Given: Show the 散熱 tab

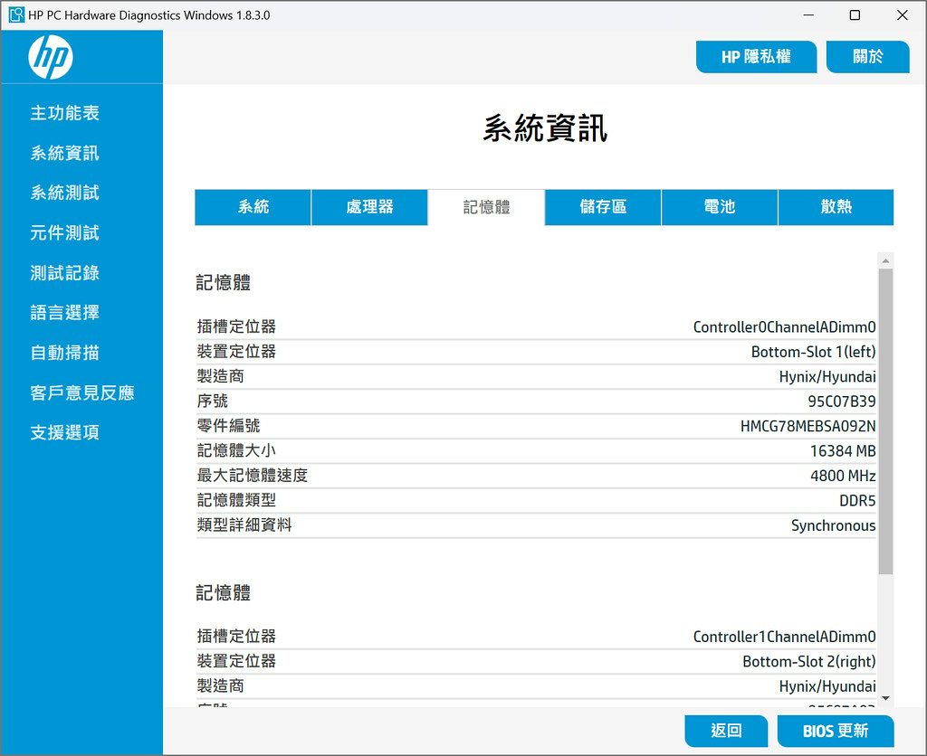Looking at the screenshot, I should 836,207.
